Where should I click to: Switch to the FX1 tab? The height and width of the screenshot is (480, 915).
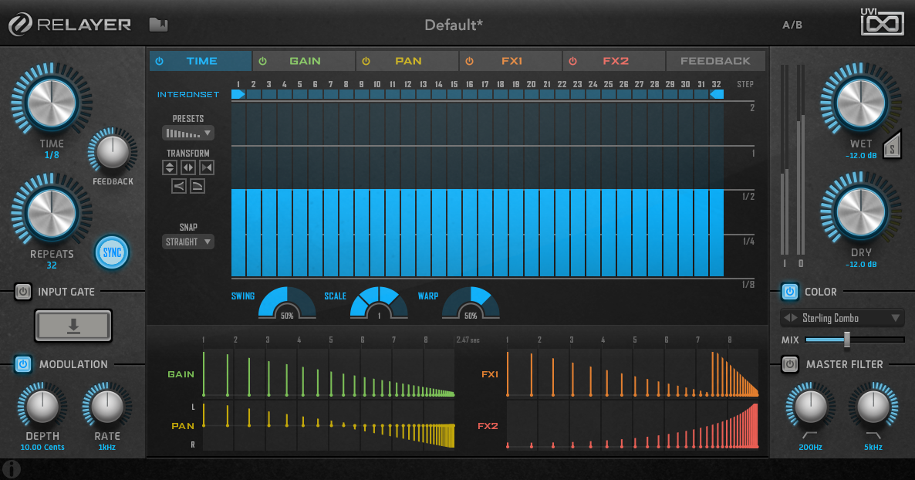512,61
